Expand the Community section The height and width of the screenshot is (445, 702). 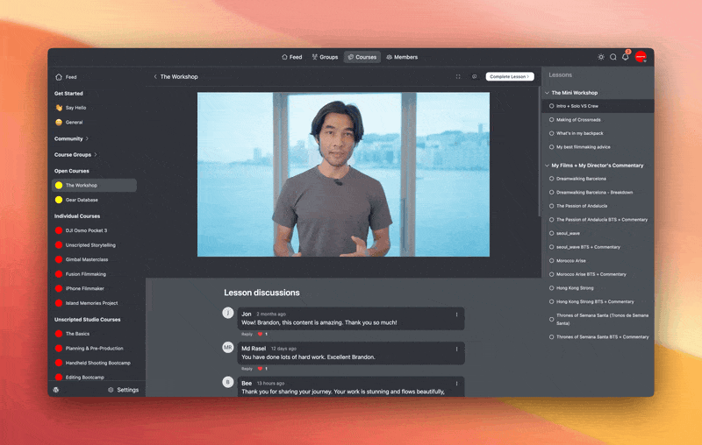72,139
